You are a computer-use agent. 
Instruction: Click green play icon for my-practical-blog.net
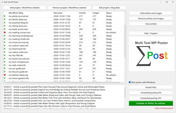pyautogui.click(x=5, y=23)
